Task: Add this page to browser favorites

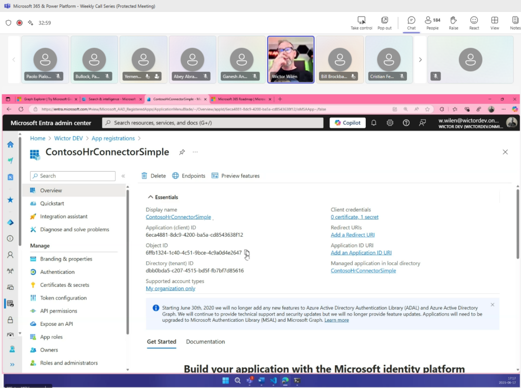Action: pyautogui.click(x=427, y=109)
